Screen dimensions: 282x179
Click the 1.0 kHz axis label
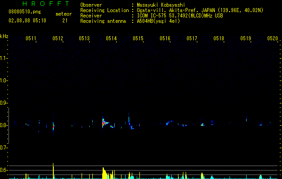coord(4,81)
